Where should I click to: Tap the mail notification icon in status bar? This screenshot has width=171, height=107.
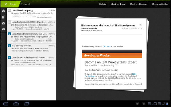pyautogui.click(x=137, y=104)
